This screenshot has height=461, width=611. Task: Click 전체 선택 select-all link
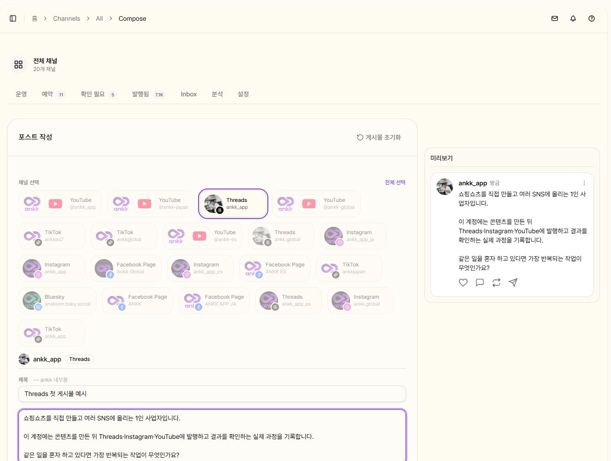pyautogui.click(x=395, y=182)
